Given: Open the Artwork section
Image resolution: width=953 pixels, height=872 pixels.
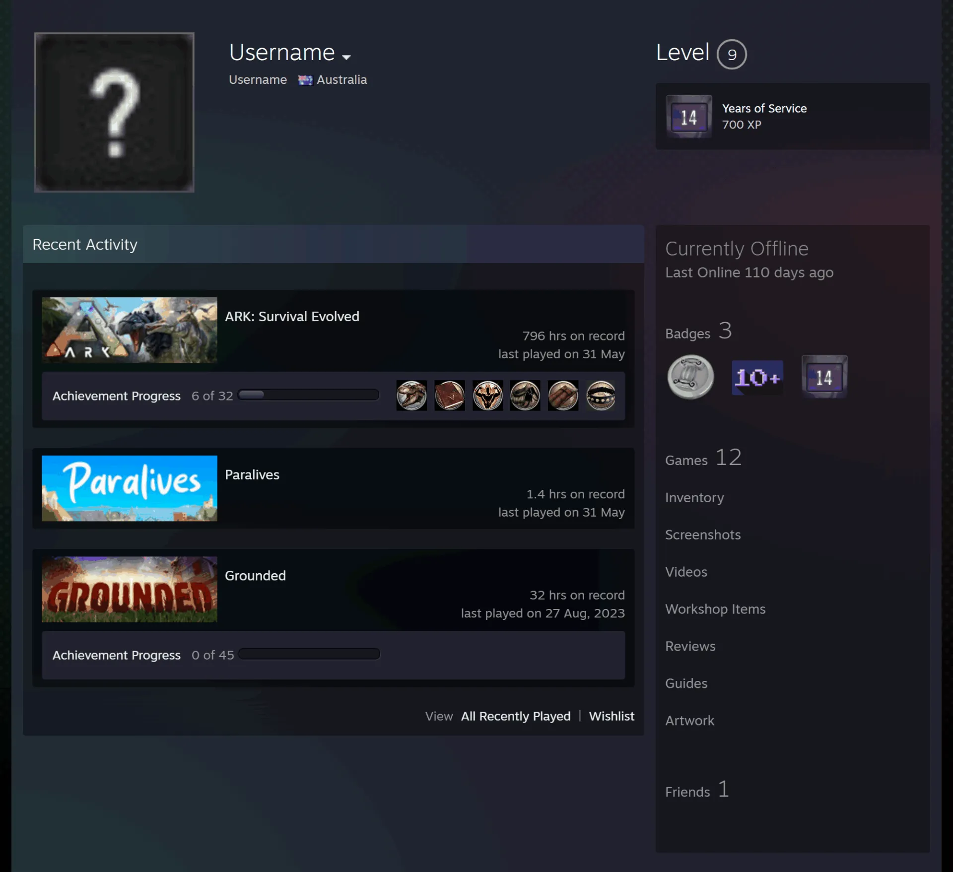Looking at the screenshot, I should (x=689, y=721).
